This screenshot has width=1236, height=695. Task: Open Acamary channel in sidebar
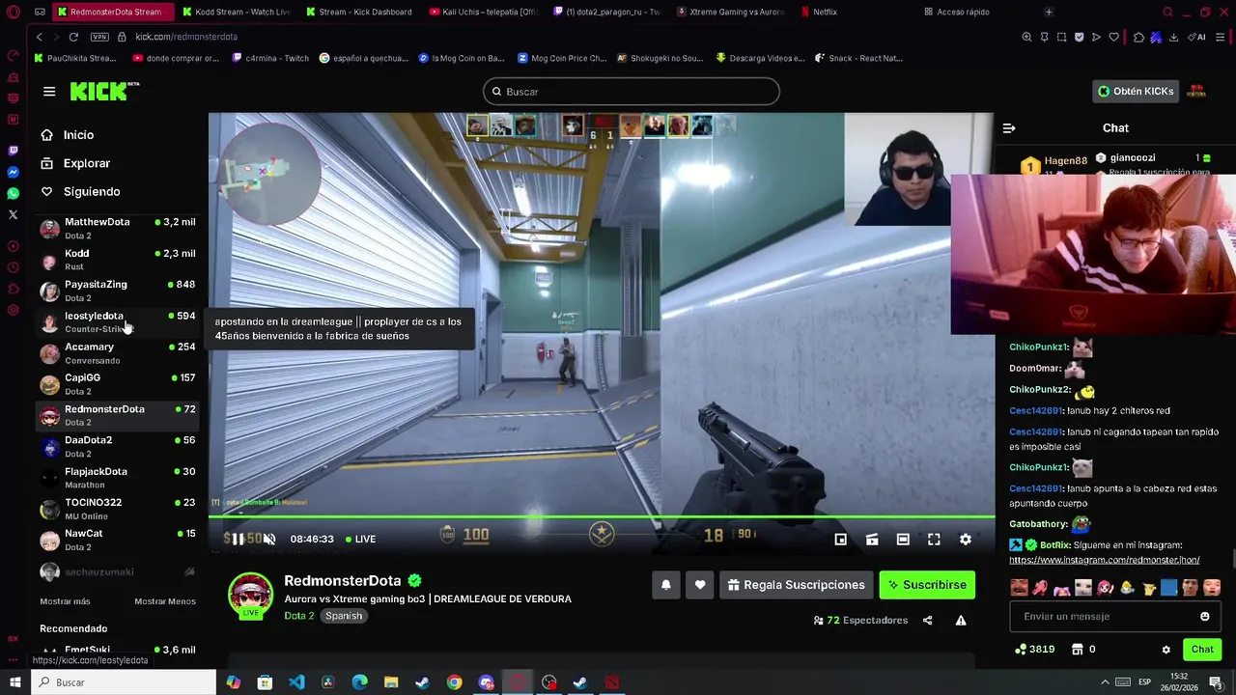pyautogui.click(x=117, y=353)
